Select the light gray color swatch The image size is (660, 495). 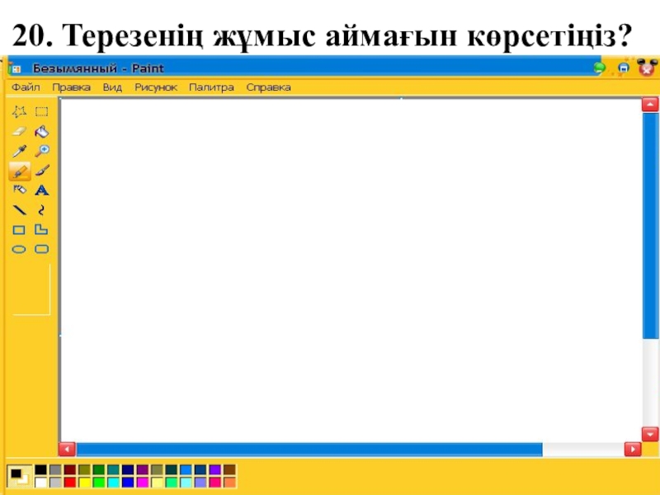click(55, 482)
